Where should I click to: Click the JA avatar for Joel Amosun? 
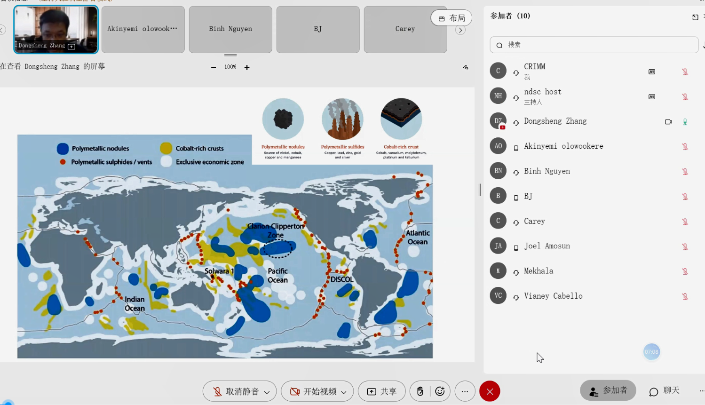(498, 246)
